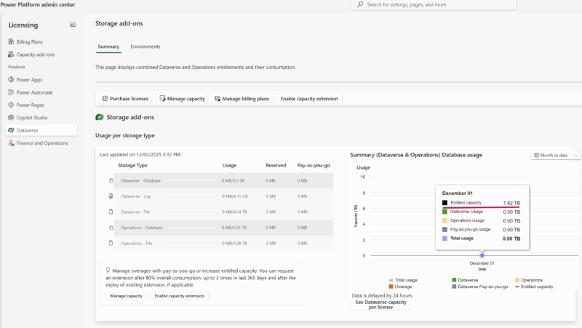Screen dimensions: 582x328
Task: Click See Dataverse capacity per license
Action: pyautogui.click(x=380, y=305)
